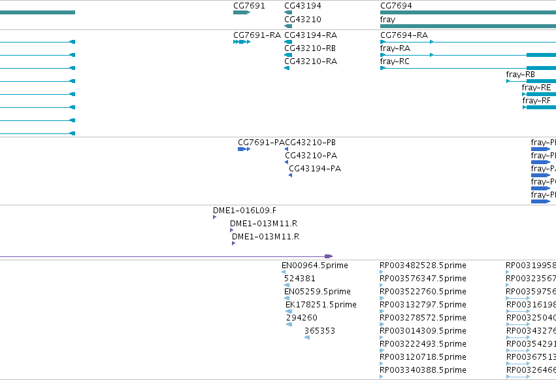Open the RP003222493.5prime feature label
The width and height of the screenshot is (556, 380).
[423, 344]
